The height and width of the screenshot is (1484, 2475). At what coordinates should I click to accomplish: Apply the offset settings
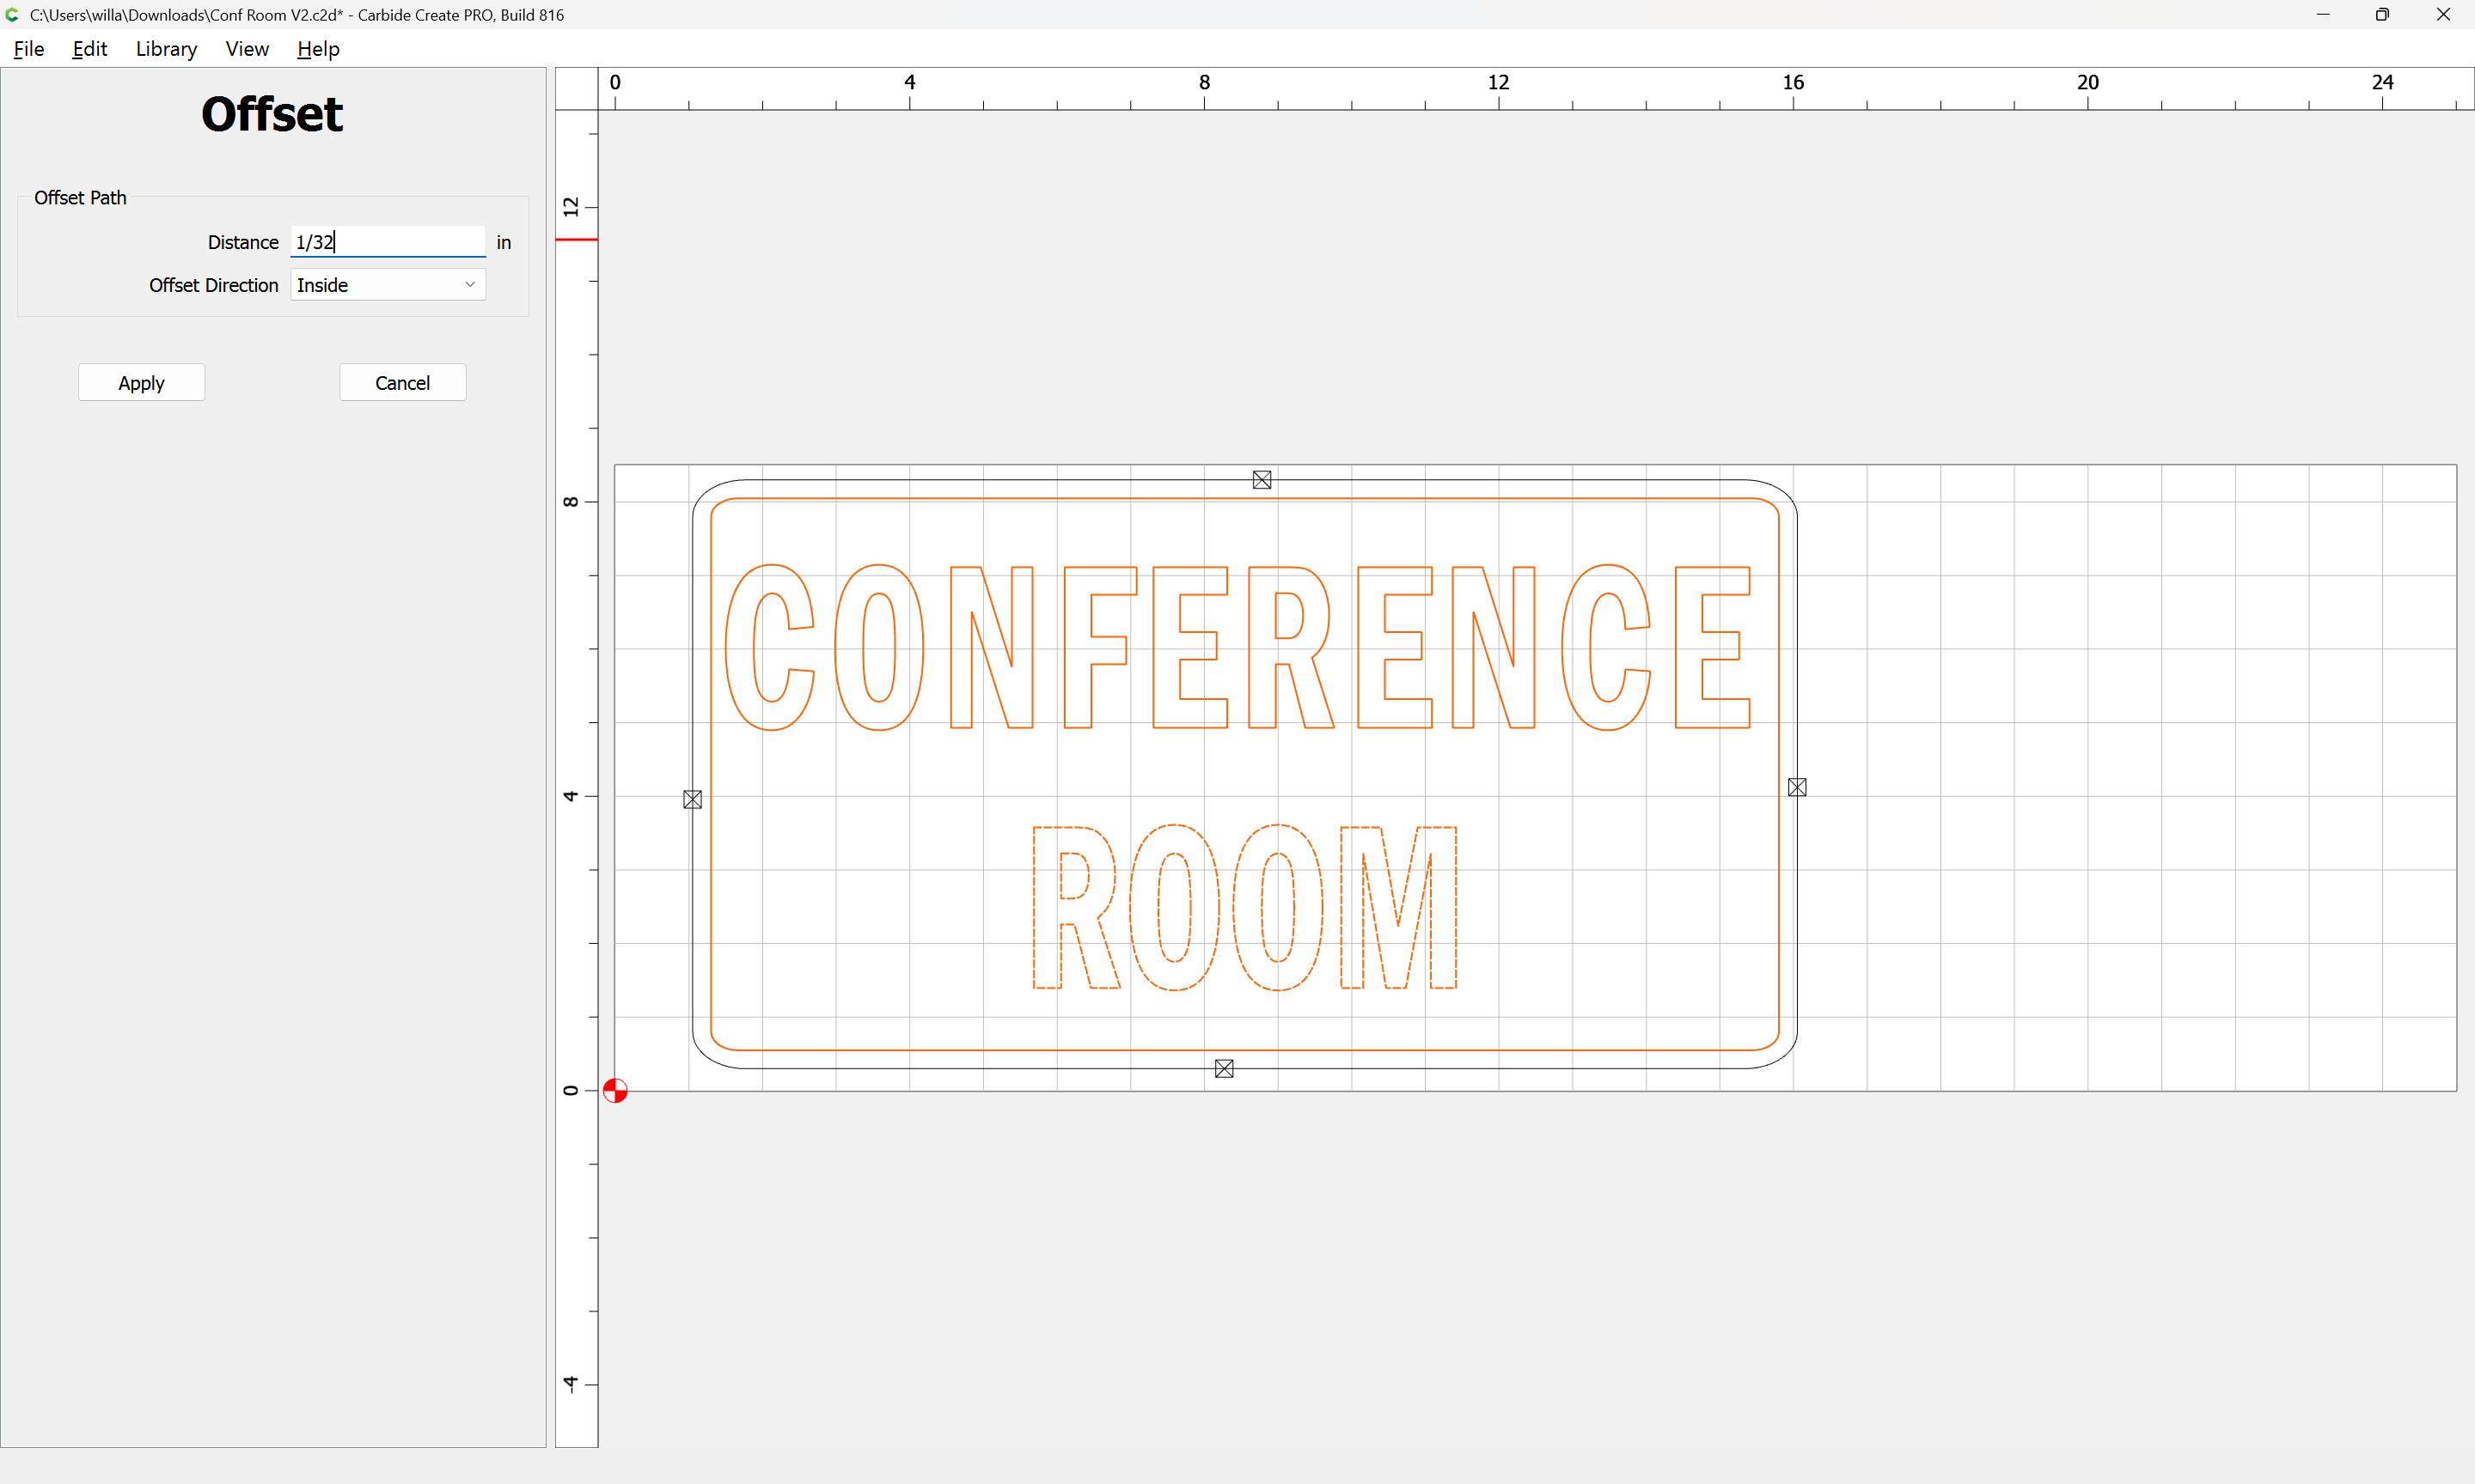pos(141,383)
